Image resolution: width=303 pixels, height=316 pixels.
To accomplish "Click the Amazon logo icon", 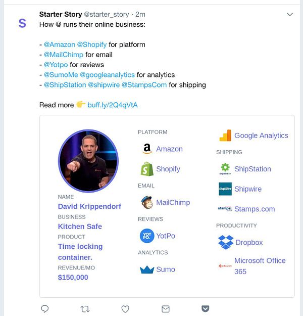I will click(147, 149).
